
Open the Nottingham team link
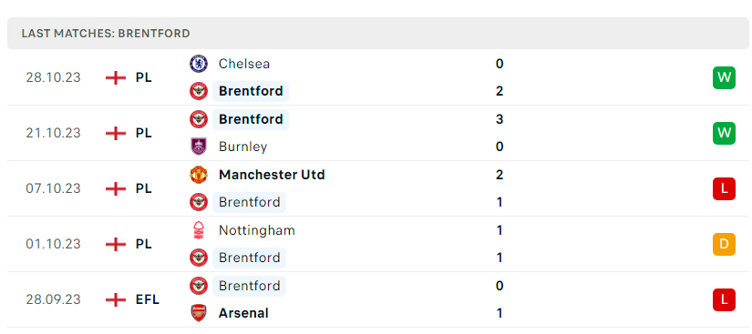tap(256, 230)
